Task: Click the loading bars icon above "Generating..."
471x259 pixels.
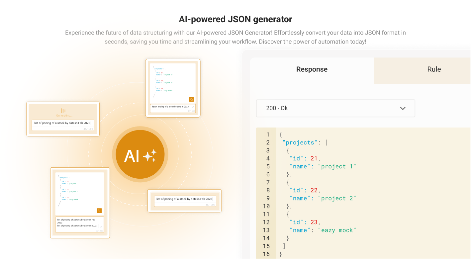Action: click(x=63, y=111)
